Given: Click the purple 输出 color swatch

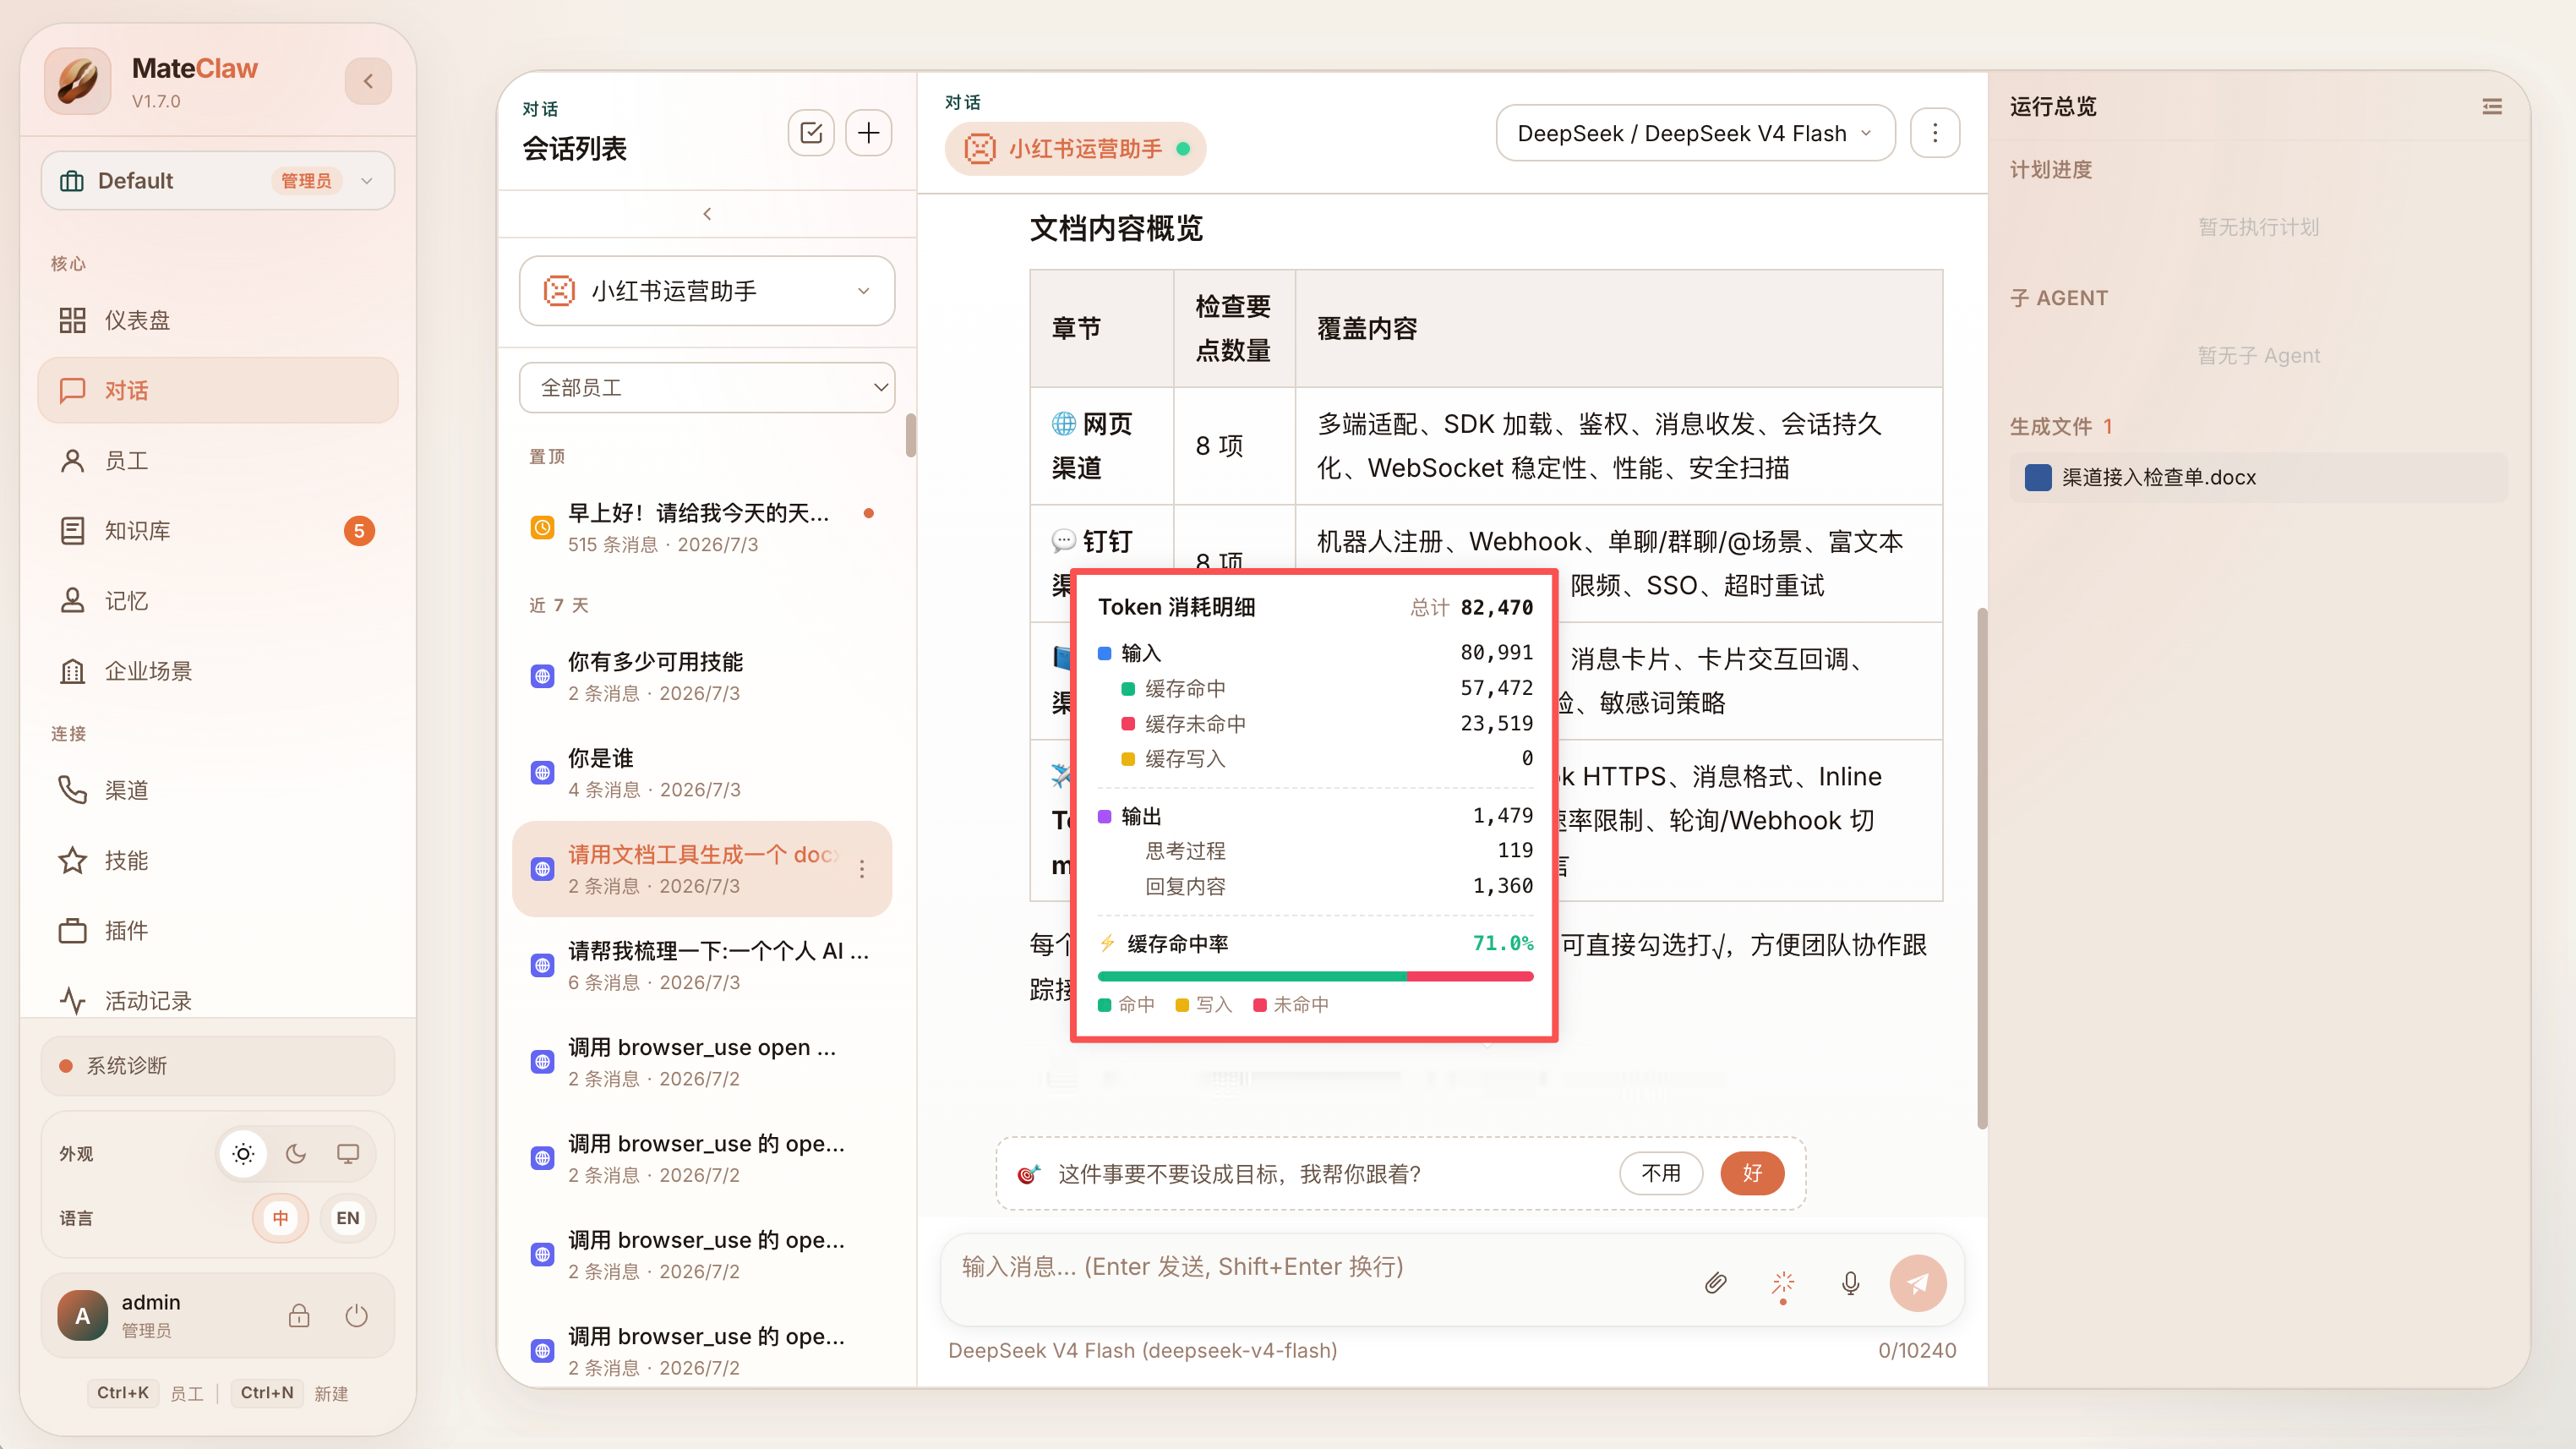Looking at the screenshot, I should pyautogui.click(x=1105, y=816).
